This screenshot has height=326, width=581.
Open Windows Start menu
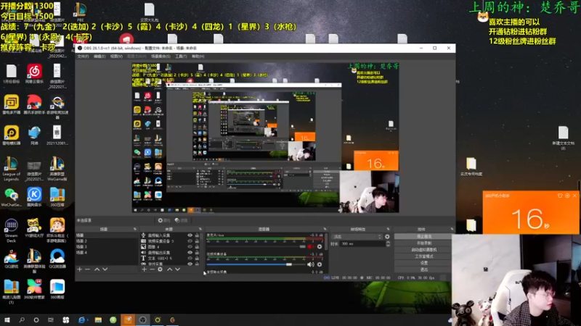(7, 319)
